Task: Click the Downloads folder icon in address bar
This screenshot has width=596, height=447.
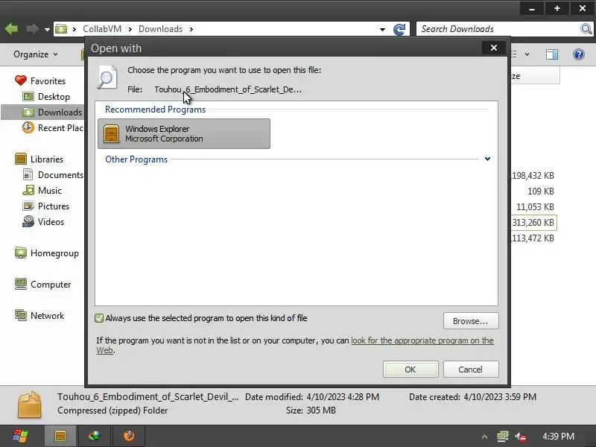Action: pyautogui.click(x=61, y=29)
